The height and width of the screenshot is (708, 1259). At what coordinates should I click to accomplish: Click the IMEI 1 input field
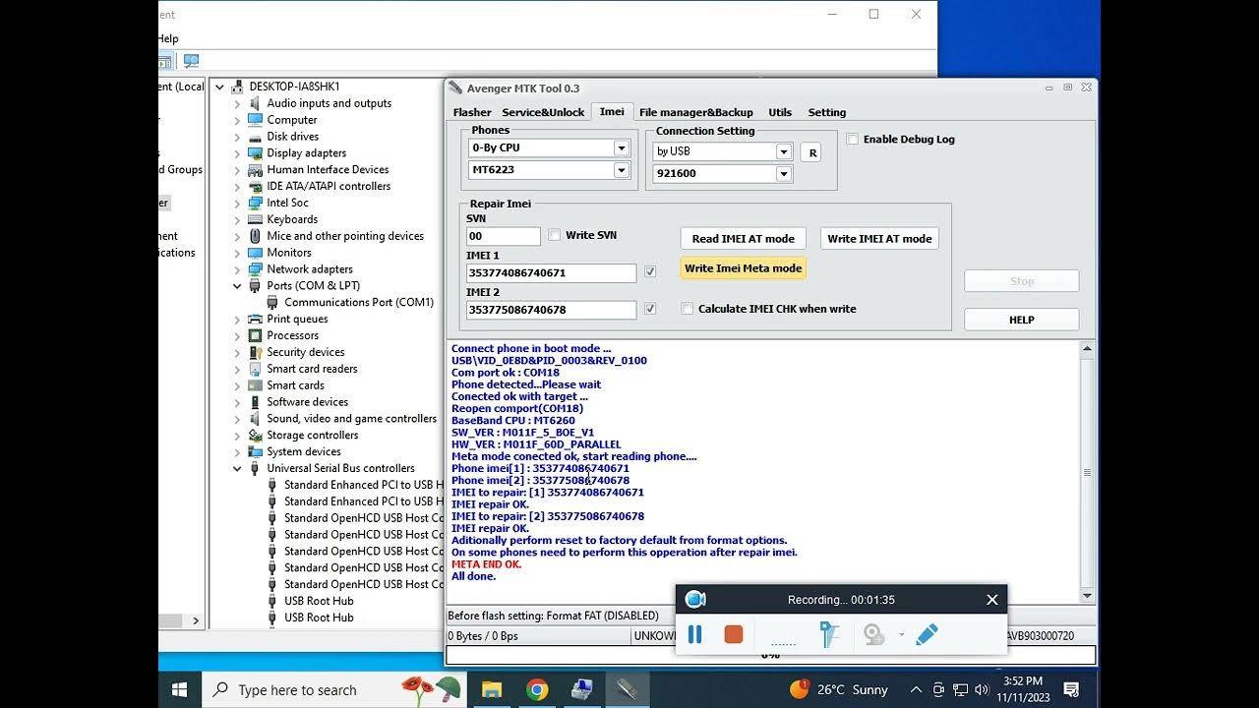(552, 272)
